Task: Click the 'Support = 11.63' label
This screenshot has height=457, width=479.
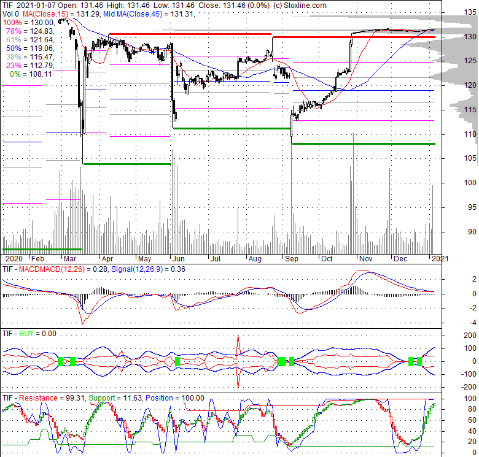Action: (x=115, y=398)
